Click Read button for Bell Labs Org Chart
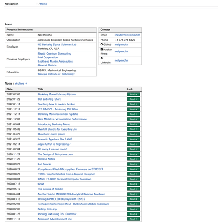Screen dimensions: 222x222 (x=133, y=99)
